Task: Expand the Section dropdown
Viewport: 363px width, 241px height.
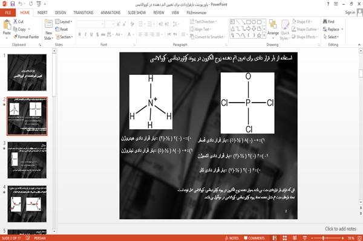Action: (64, 37)
